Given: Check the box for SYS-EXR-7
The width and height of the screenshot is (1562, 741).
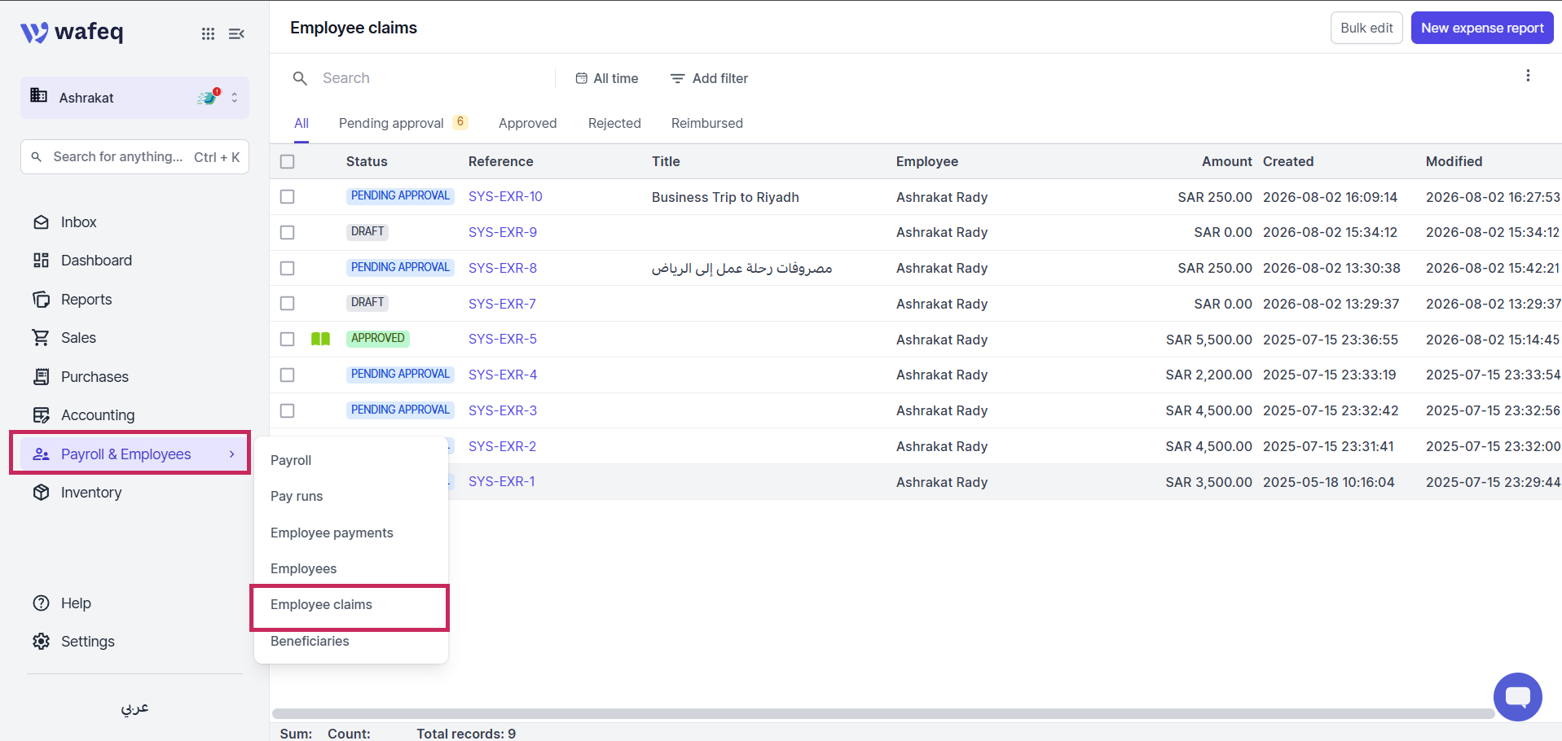Looking at the screenshot, I should [x=287, y=303].
